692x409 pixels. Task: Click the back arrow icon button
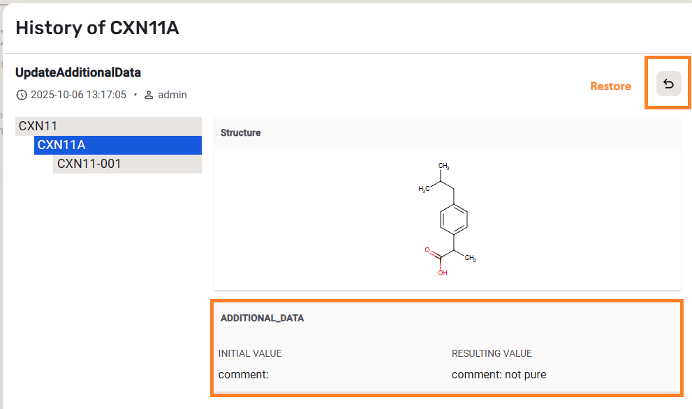coord(668,84)
